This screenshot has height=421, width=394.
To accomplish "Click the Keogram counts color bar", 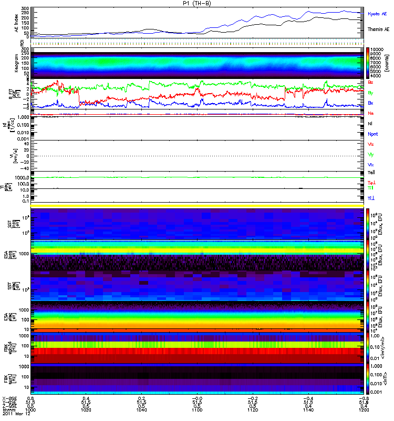I will click(368, 63).
